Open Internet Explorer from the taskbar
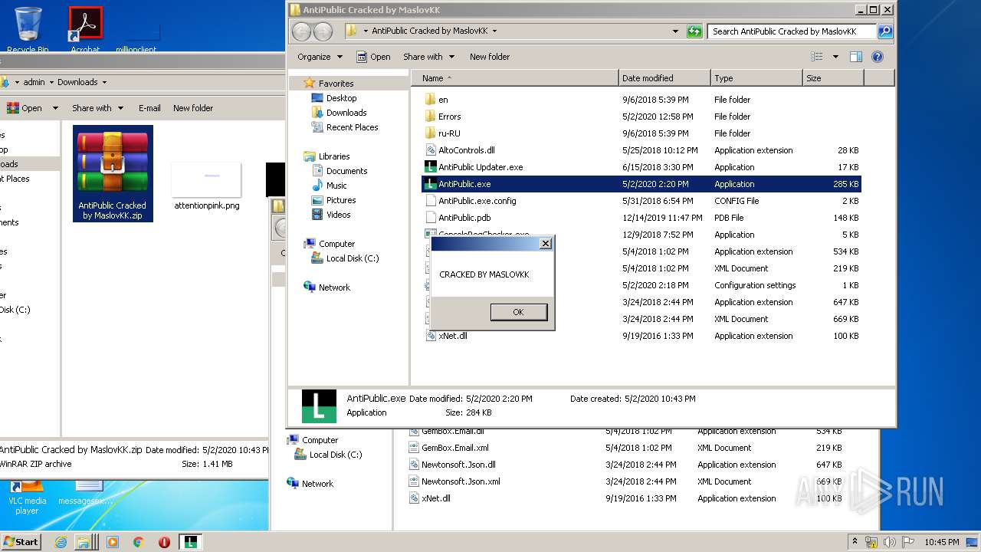 (61, 541)
